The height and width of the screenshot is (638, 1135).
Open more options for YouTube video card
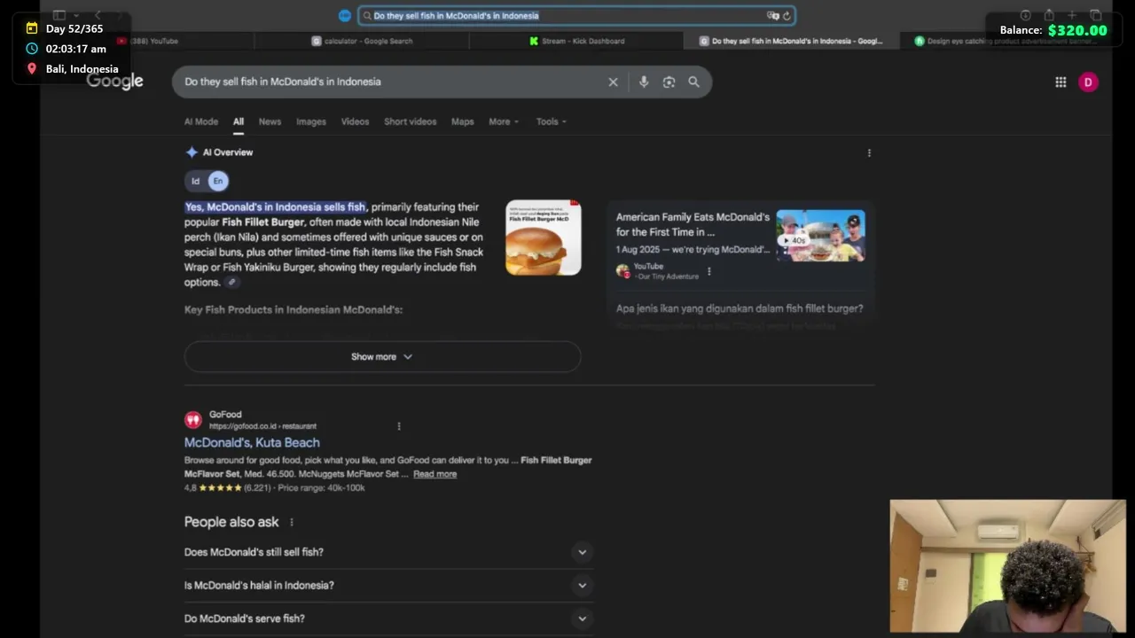(x=708, y=271)
